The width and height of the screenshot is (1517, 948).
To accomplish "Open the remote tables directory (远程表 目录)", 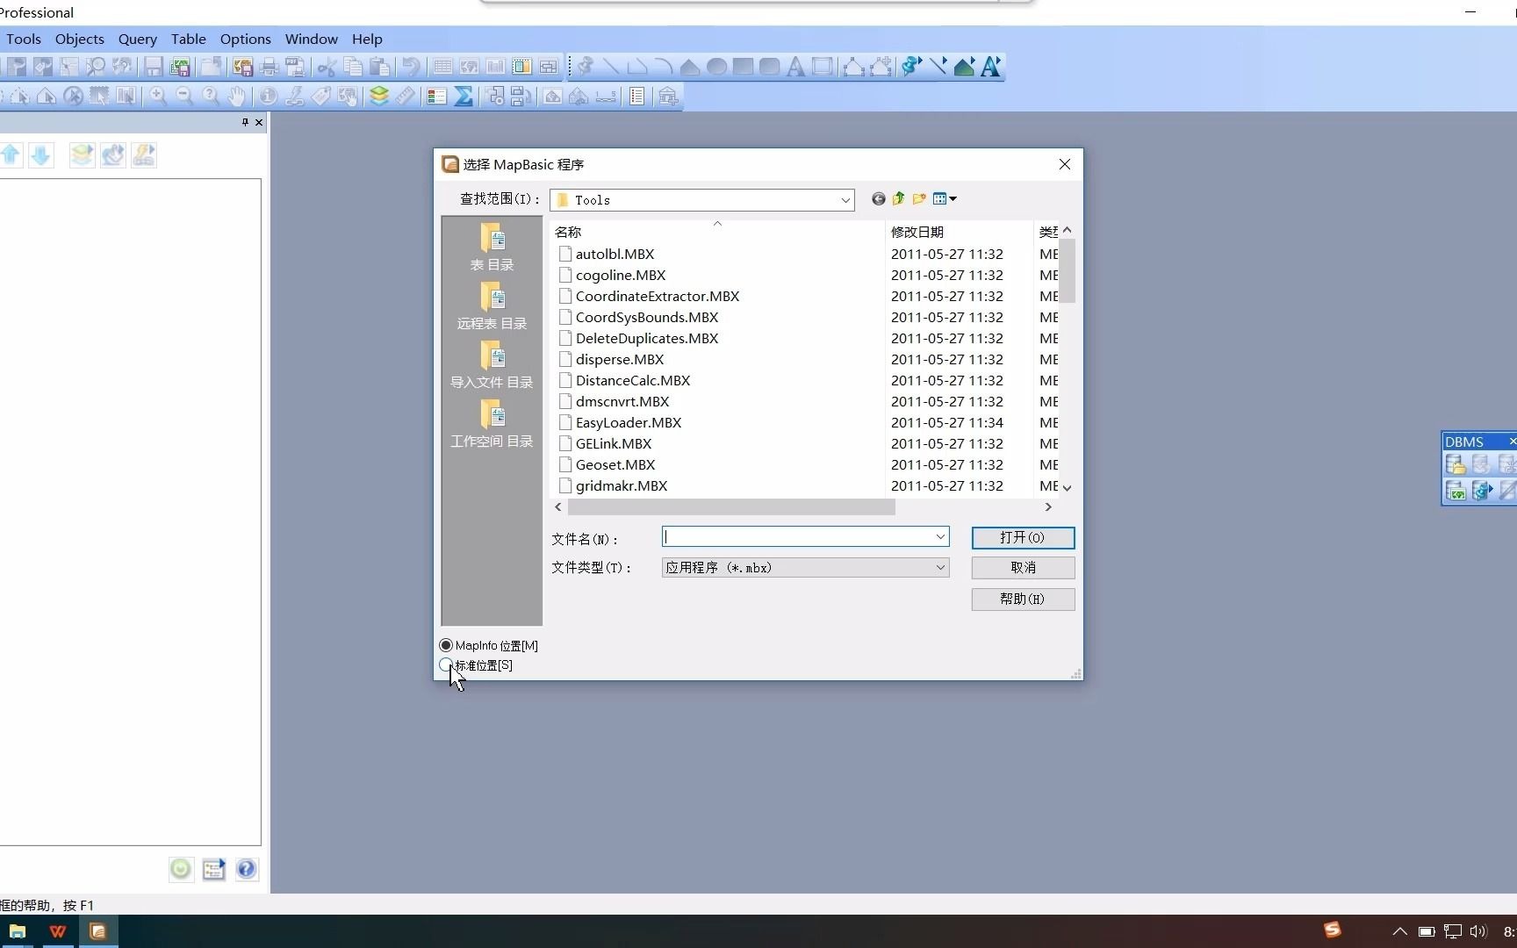I will click(x=492, y=306).
